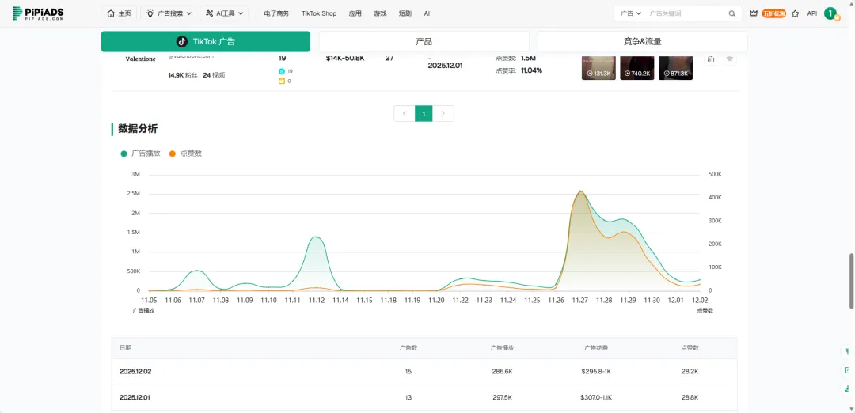The image size is (855, 413).
Task: Star the Valentione advertiser row
Action: (729, 59)
